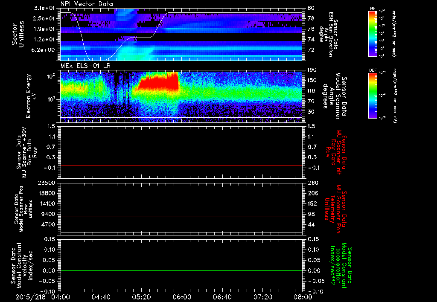This screenshot has height=302, width=437.
Task: Click the white sun elevation curve minimum
Action: (98, 59)
